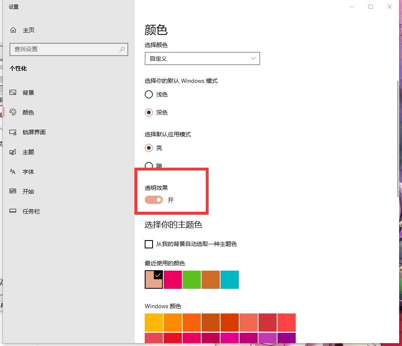Image resolution: width=402 pixels, height=346 pixels.
Task: Select 浅色 Windows mode radio button
Action: pos(149,94)
